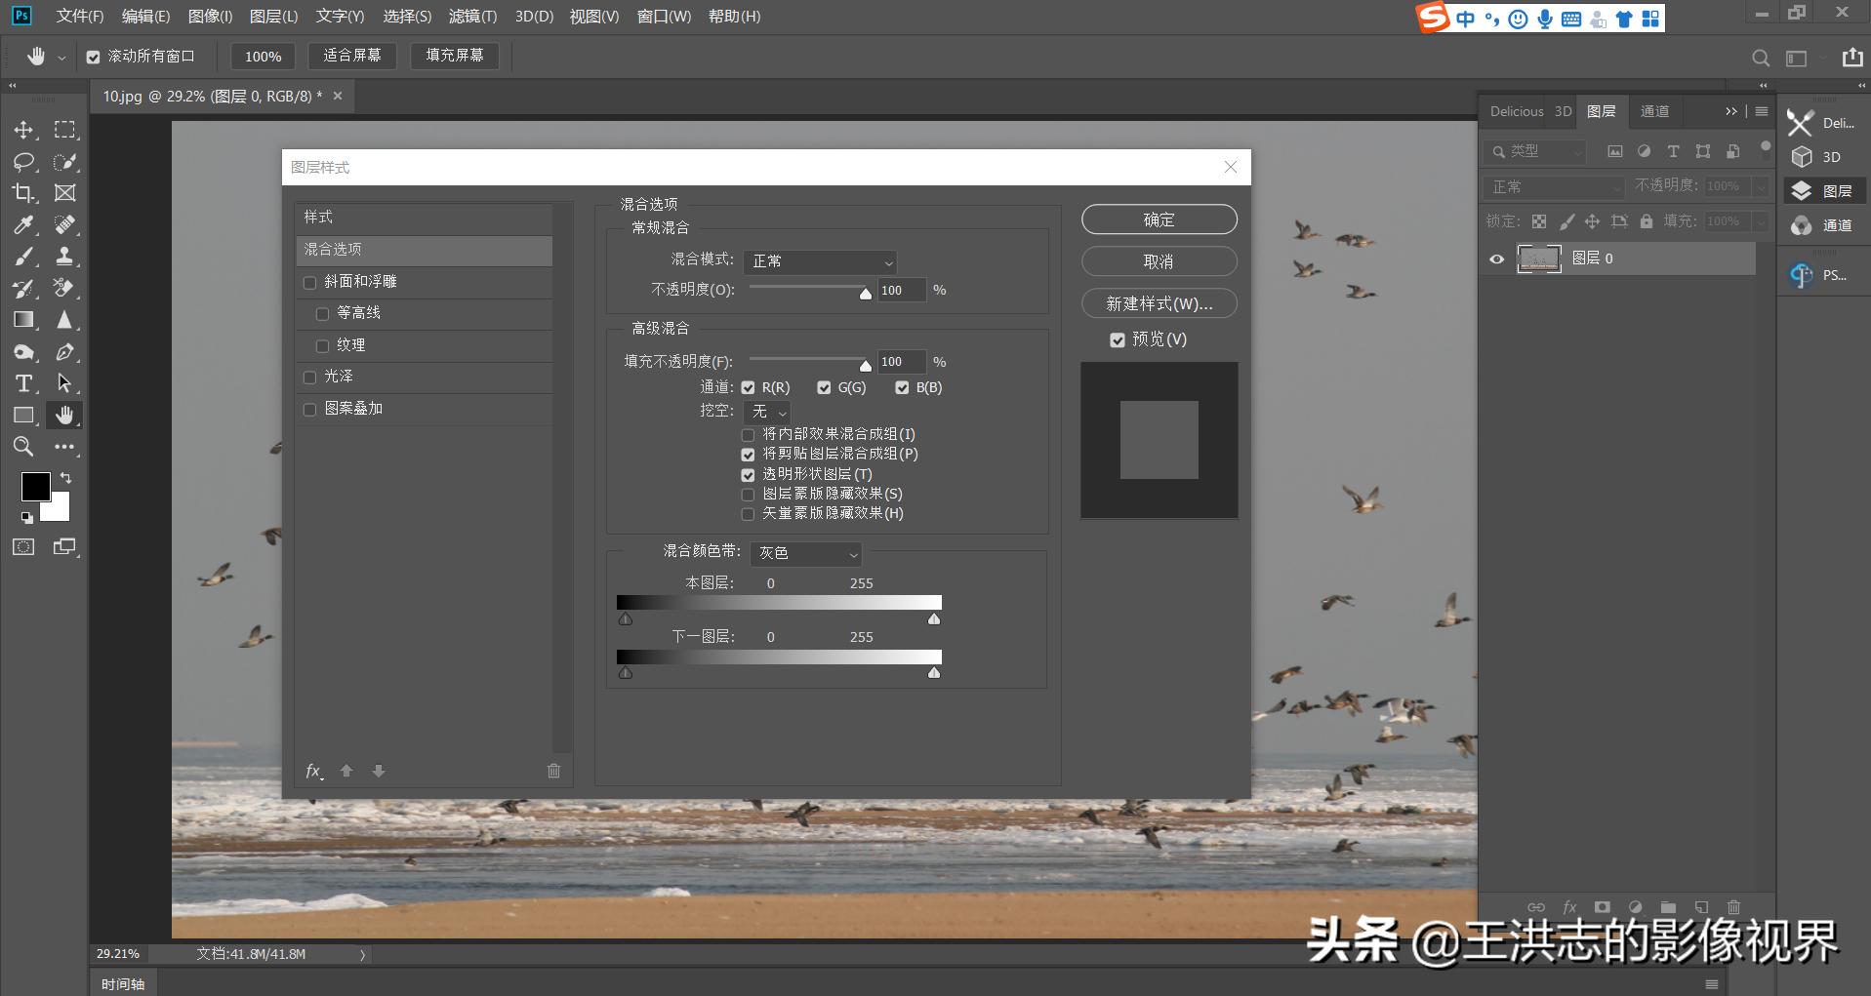
Task: Select the Lasso tool
Action: pos(23,161)
